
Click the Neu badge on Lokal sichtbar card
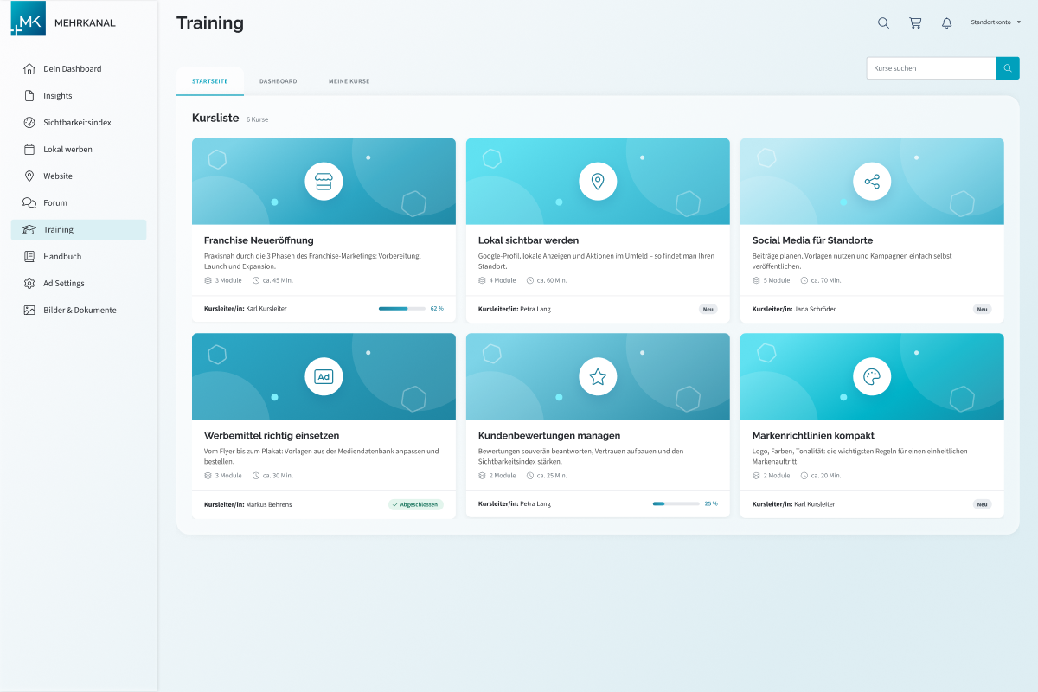pos(708,309)
